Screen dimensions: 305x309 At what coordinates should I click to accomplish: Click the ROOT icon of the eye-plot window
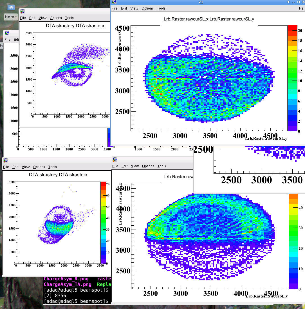click(22, 11)
